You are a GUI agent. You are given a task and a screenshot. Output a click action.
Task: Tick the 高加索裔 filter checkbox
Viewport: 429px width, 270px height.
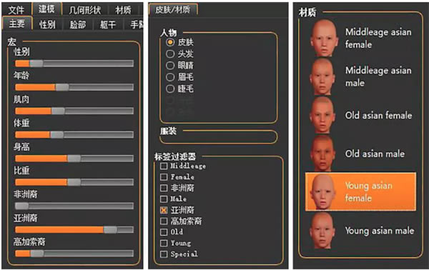(x=164, y=221)
